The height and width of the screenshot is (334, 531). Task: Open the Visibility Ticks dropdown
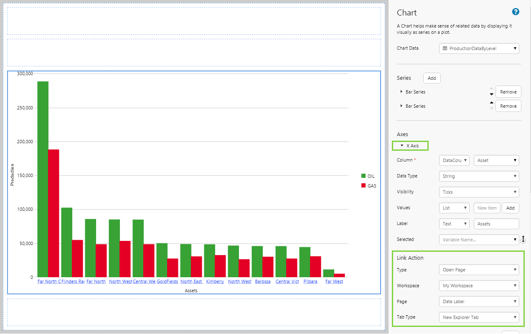pos(479,192)
